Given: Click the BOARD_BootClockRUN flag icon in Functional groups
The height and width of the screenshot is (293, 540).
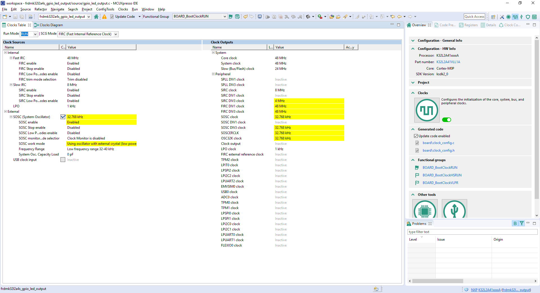Looking at the screenshot, I should click(417, 168).
